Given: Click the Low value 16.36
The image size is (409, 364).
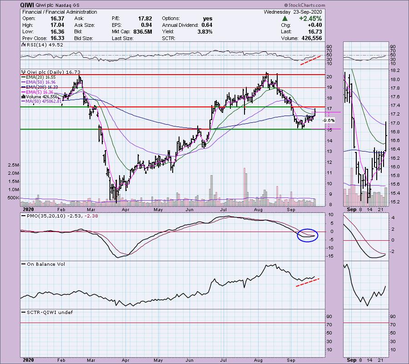Looking at the screenshot, I should (57, 31).
